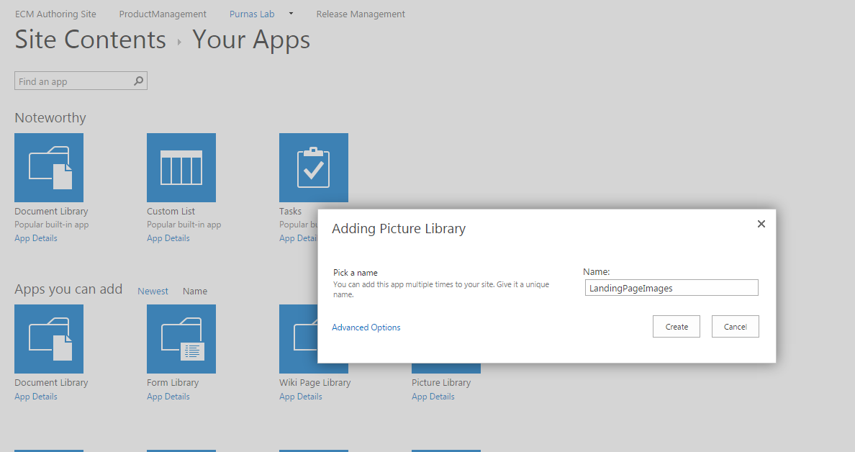Close the Adding Picture Library dialog
The image size is (855, 452).
point(761,224)
